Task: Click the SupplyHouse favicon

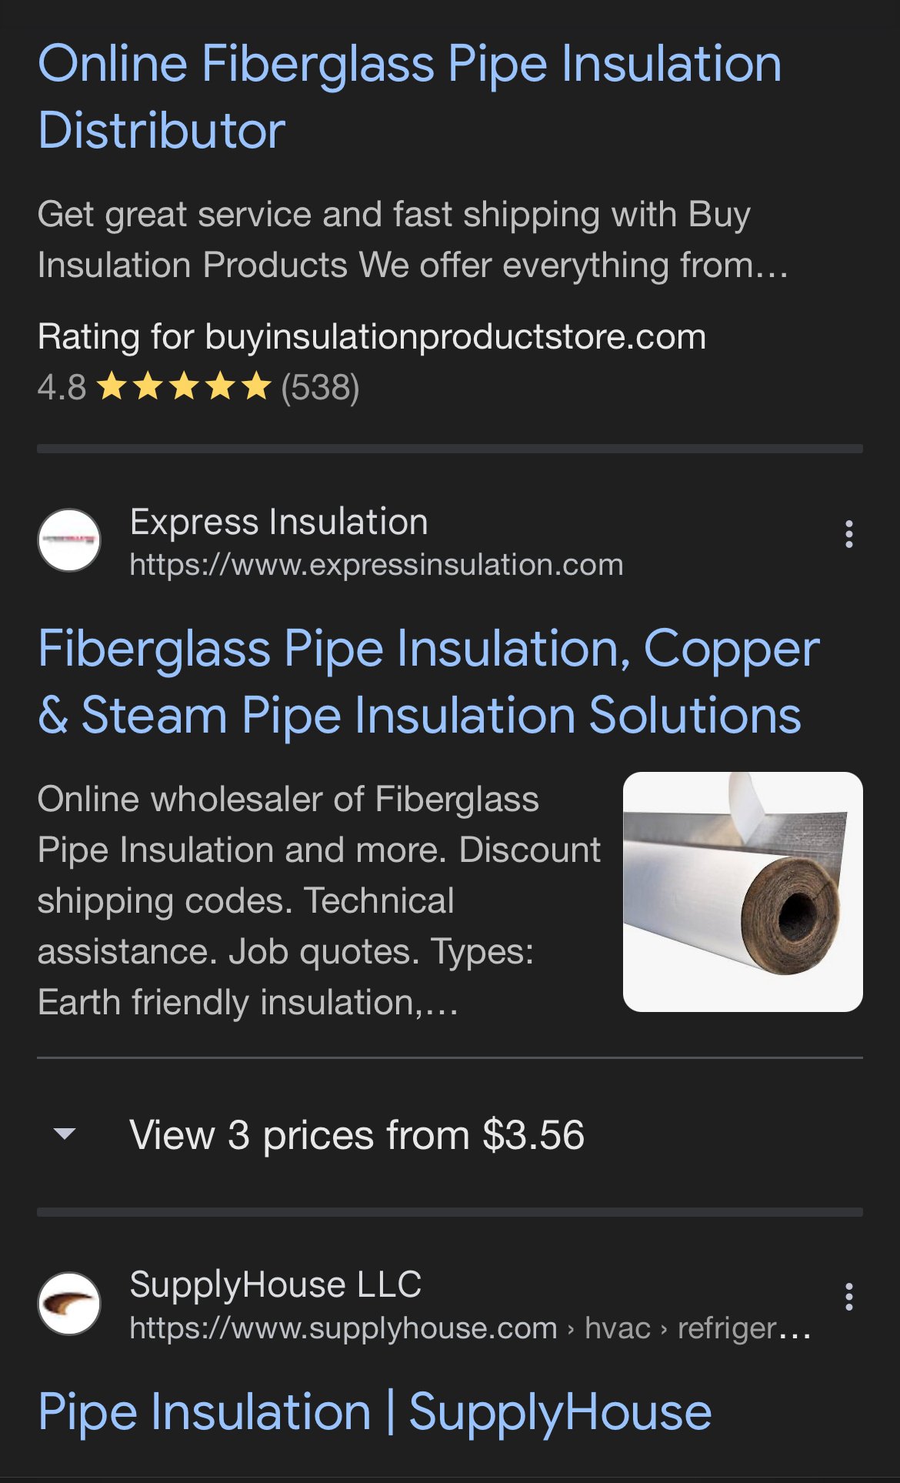Action: point(69,1304)
